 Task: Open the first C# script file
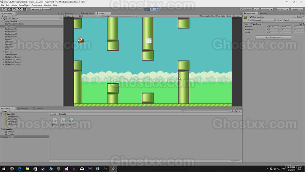tap(55, 121)
